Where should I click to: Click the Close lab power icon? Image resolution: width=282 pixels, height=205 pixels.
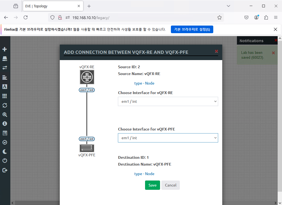coord(5,160)
